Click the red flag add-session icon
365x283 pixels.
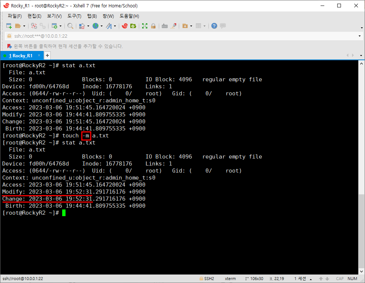(10, 46)
